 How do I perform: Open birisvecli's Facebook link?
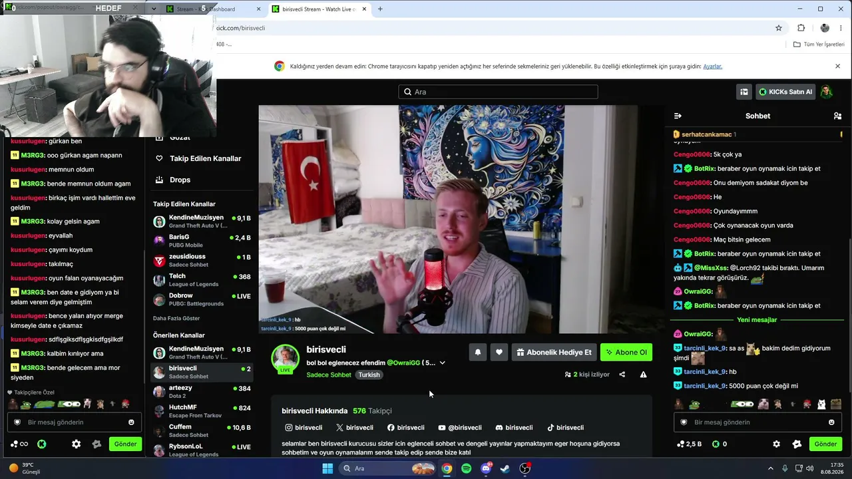(405, 428)
